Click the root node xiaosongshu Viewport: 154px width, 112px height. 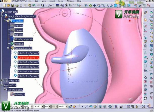click(x=11, y=12)
